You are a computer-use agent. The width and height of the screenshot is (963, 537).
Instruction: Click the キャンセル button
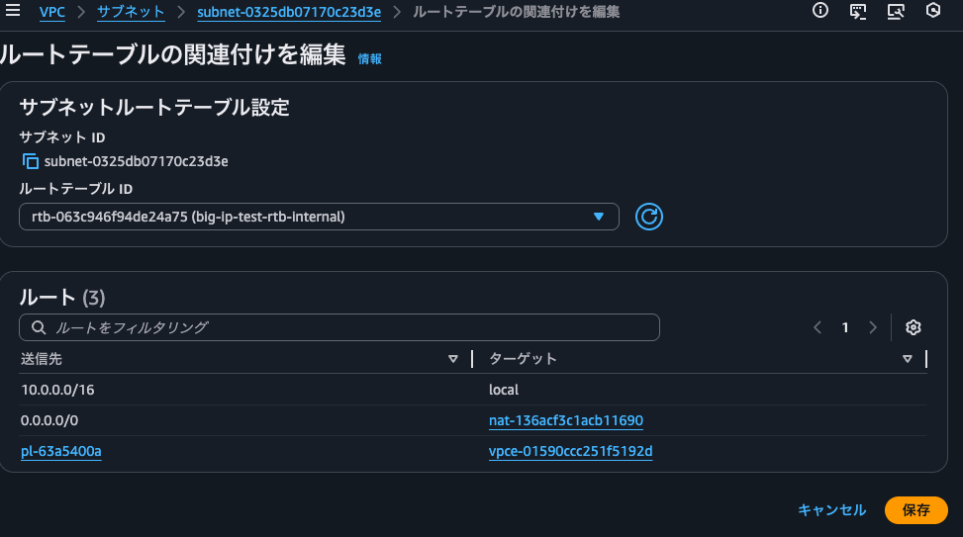(831, 510)
